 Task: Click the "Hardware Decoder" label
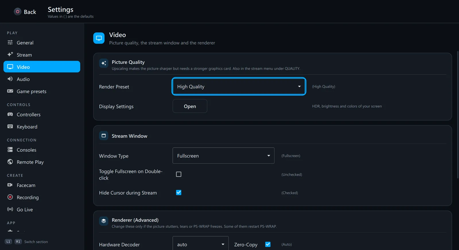119,245
